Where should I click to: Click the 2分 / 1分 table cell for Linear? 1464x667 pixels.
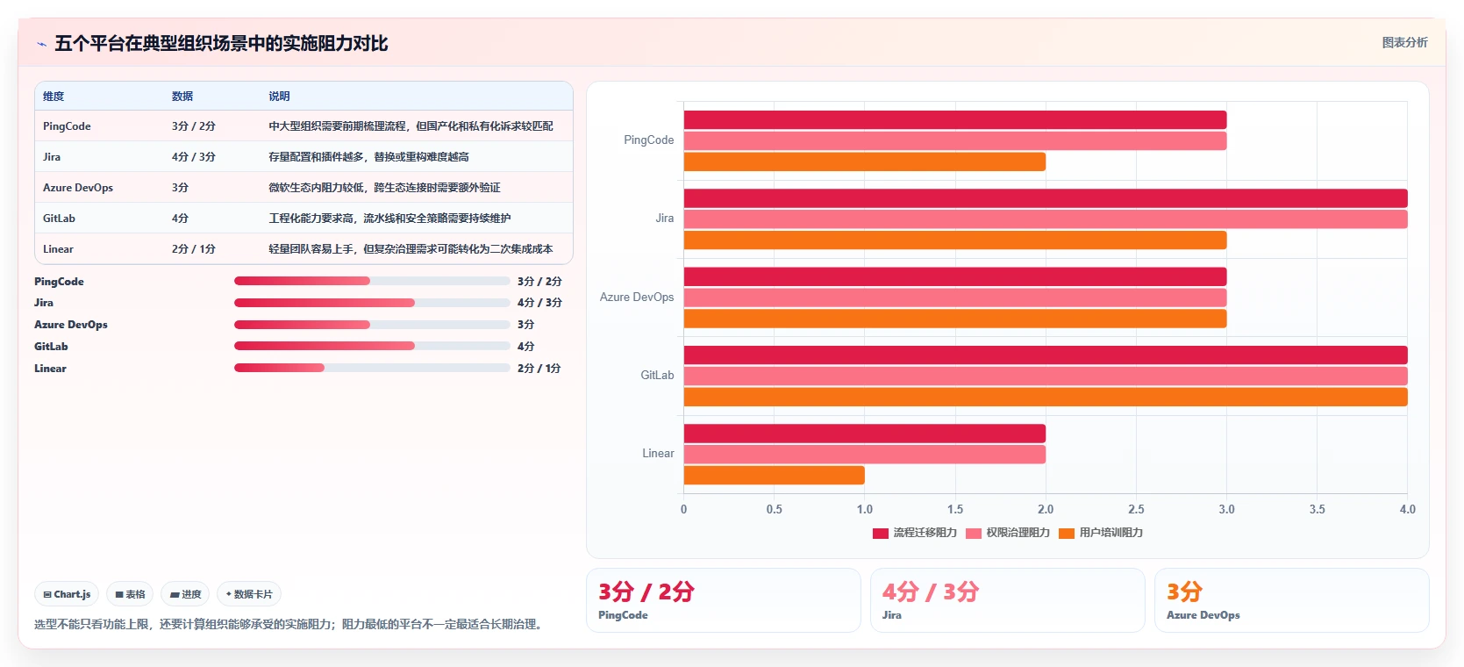[x=194, y=249]
